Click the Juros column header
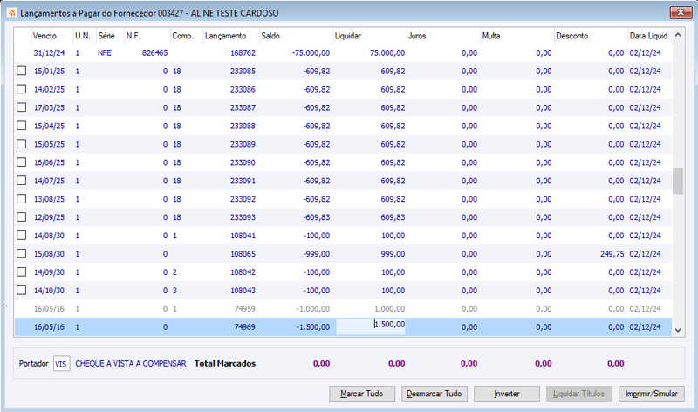This screenshot has width=698, height=412. (x=417, y=36)
